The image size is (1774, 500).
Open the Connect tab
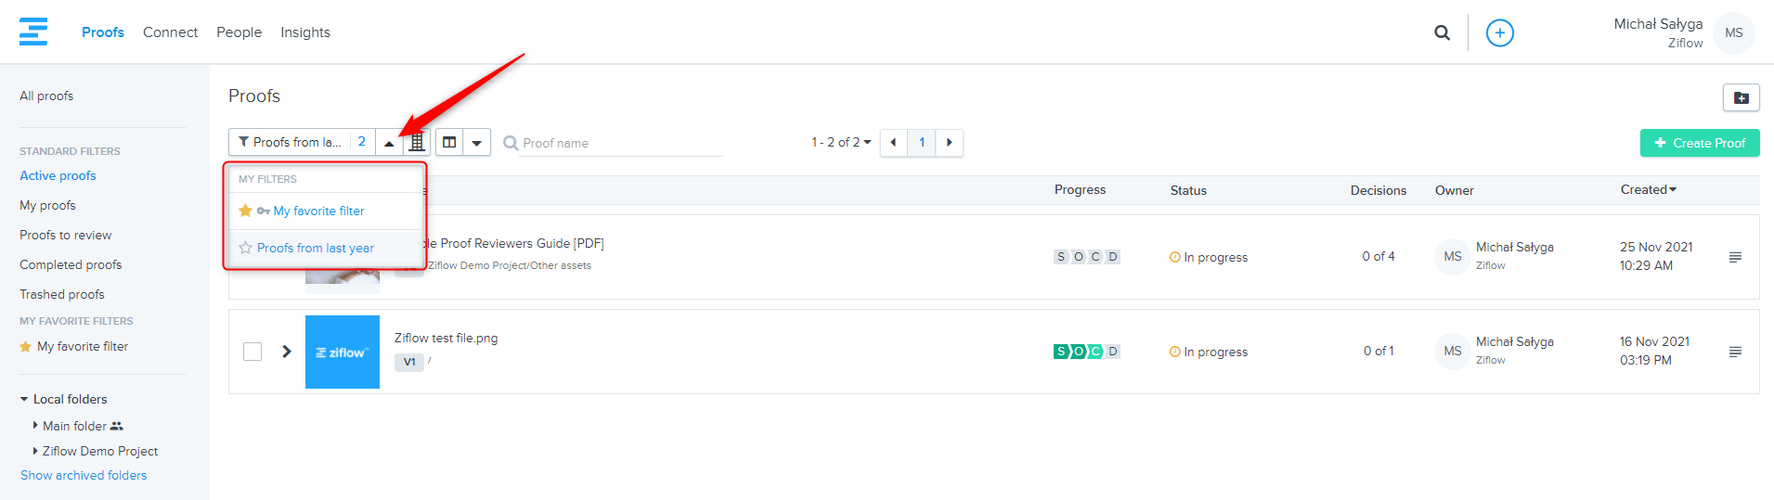coord(170,32)
